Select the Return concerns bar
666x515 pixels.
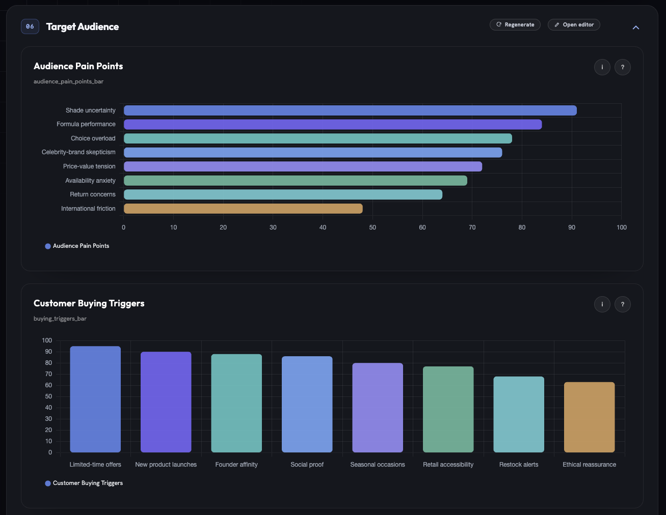tap(283, 194)
